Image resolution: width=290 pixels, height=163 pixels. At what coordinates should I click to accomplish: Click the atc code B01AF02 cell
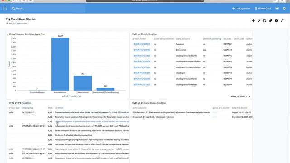227,44
